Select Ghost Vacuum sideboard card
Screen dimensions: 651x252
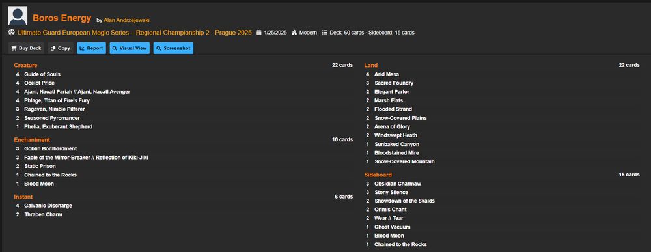tap(393, 227)
